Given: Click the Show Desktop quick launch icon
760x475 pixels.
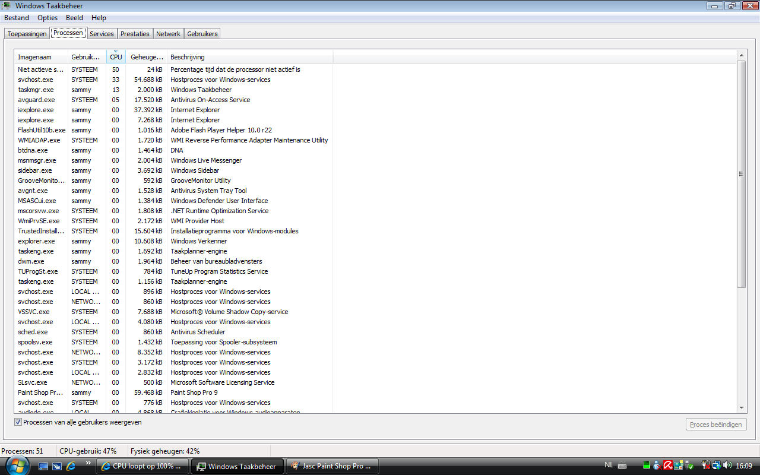Looking at the screenshot, I should point(43,466).
